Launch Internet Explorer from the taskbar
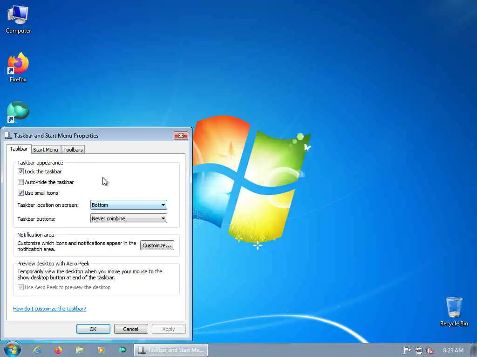 pyautogui.click(x=37, y=350)
